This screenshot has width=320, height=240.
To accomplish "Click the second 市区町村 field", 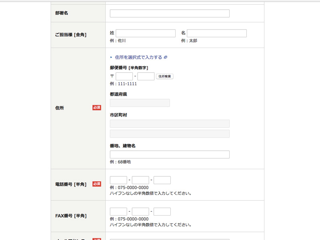I will (169, 134).
